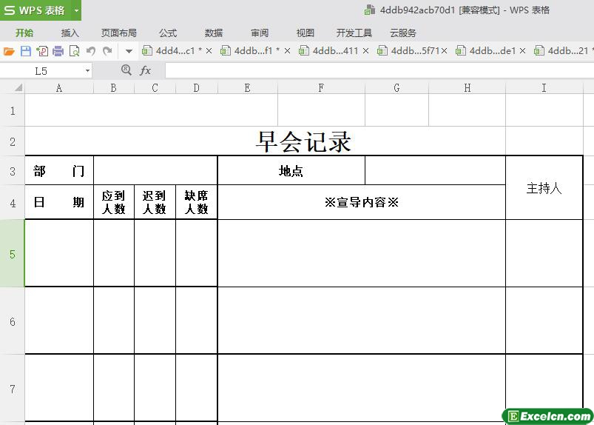Image resolution: width=594 pixels, height=425 pixels.
Task: Open the 插入 ribbon tab
Action: pos(70,33)
